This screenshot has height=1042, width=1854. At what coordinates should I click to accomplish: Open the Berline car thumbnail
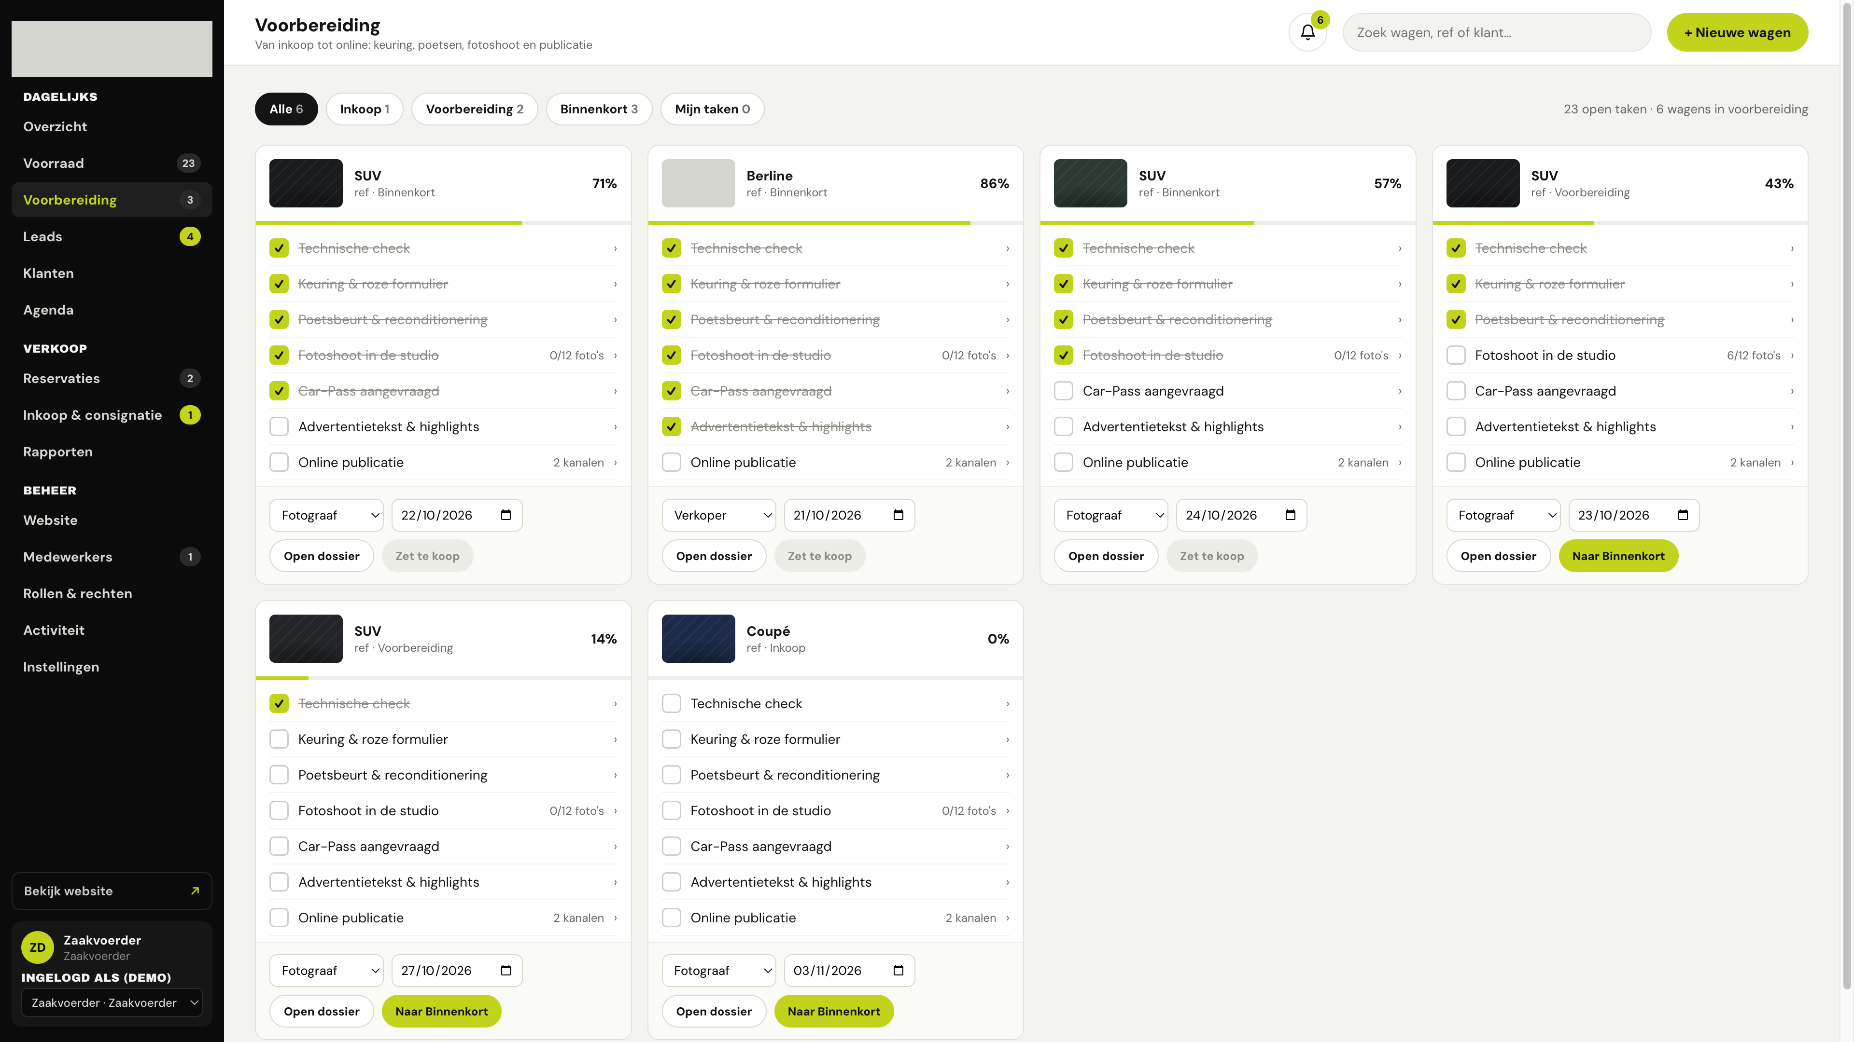coord(698,183)
